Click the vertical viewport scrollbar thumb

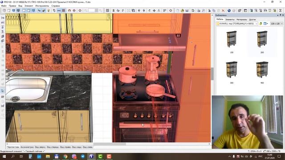pos(212,74)
